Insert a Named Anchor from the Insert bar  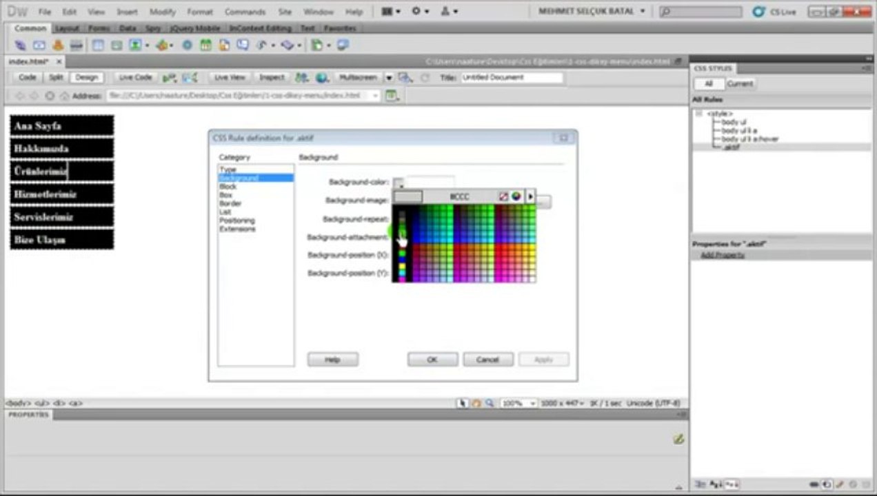(x=58, y=45)
